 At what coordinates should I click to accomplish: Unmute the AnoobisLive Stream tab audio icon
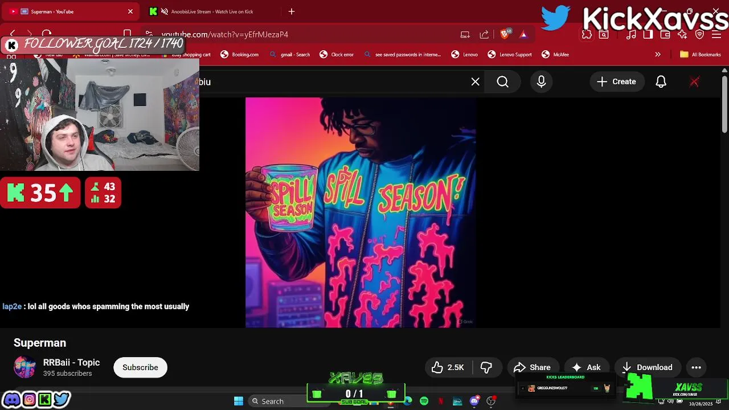tap(165, 11)
